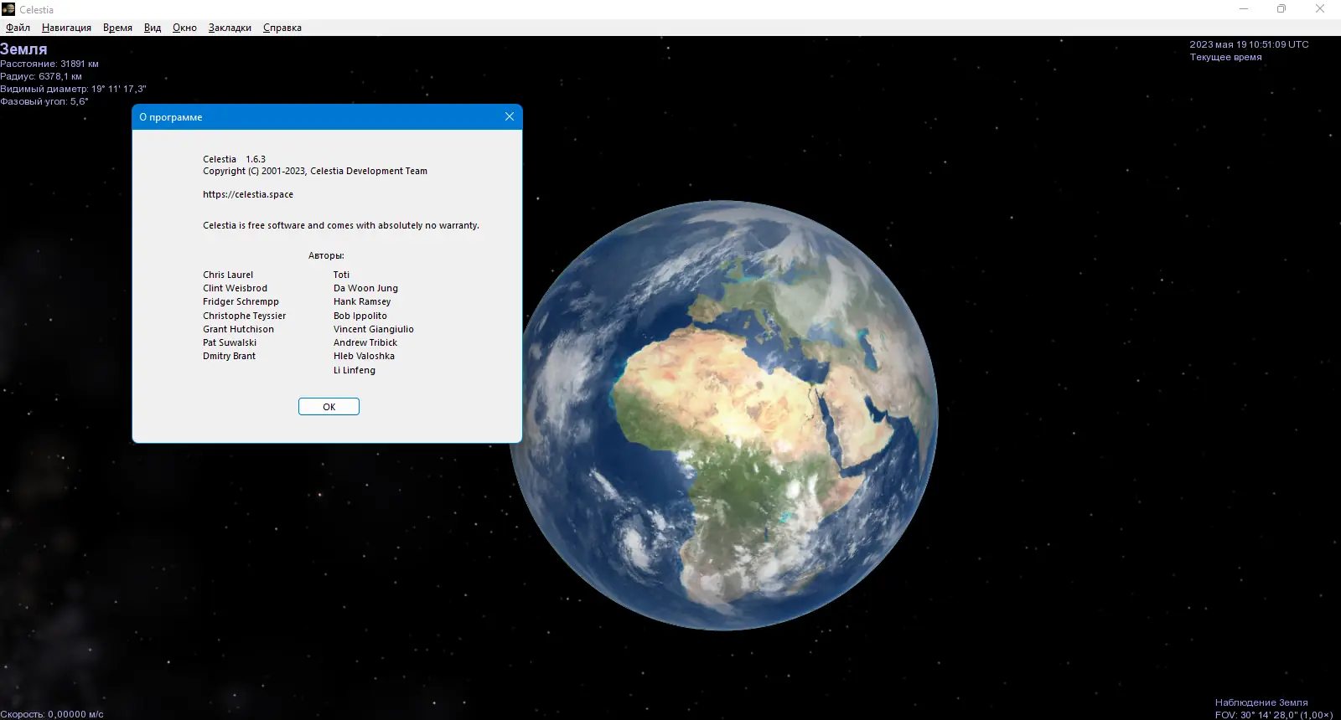
Task: Click the celestia.space URL text
Action: pos(248,194)
